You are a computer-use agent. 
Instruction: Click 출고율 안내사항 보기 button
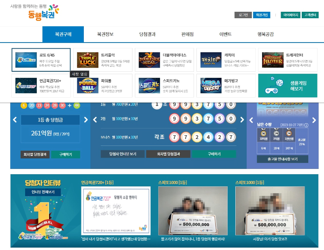click(282, 159)
